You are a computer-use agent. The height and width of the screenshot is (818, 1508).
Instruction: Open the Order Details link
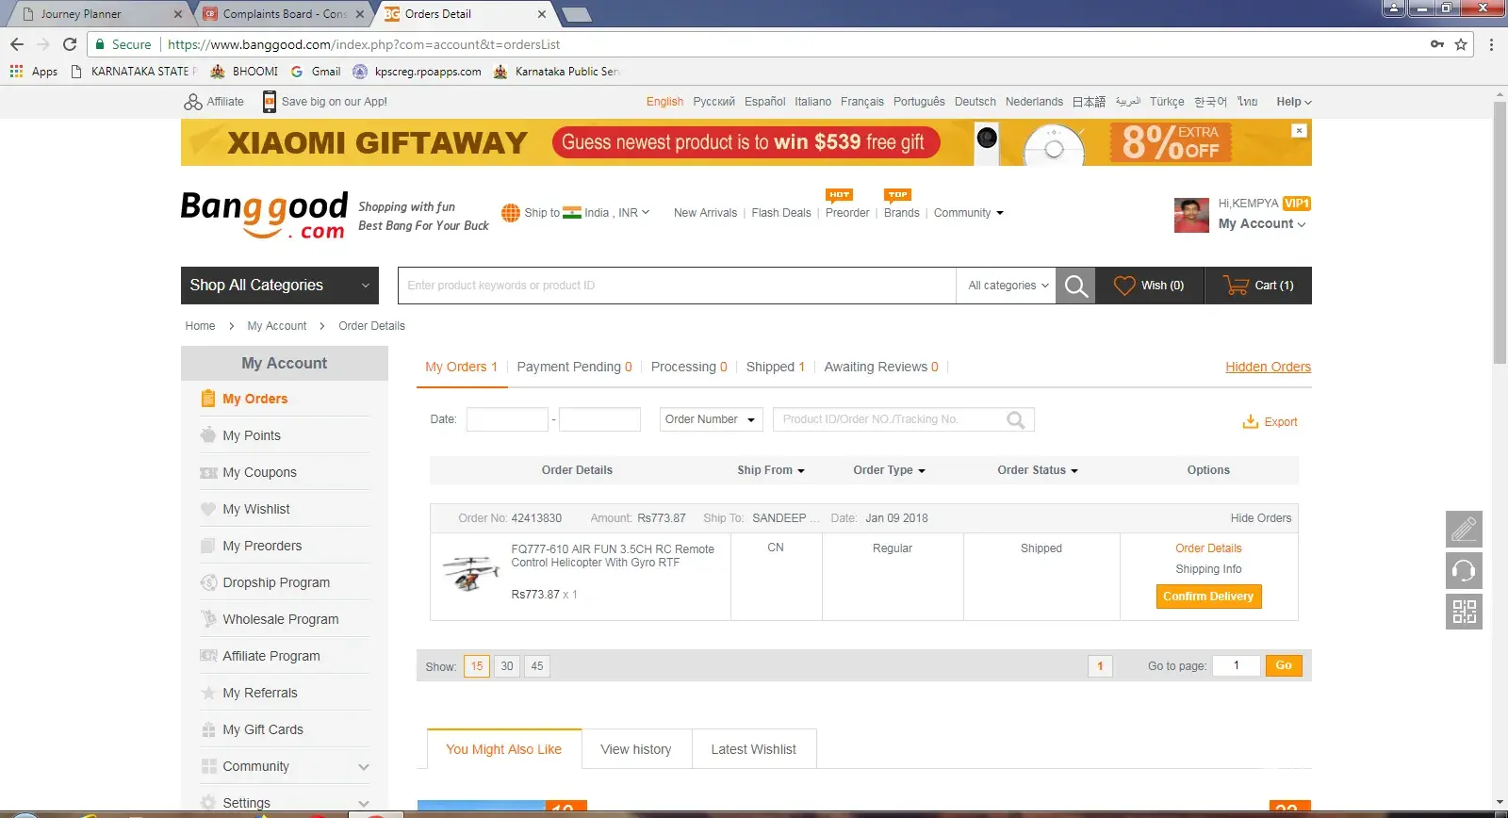click(1208, 548)
